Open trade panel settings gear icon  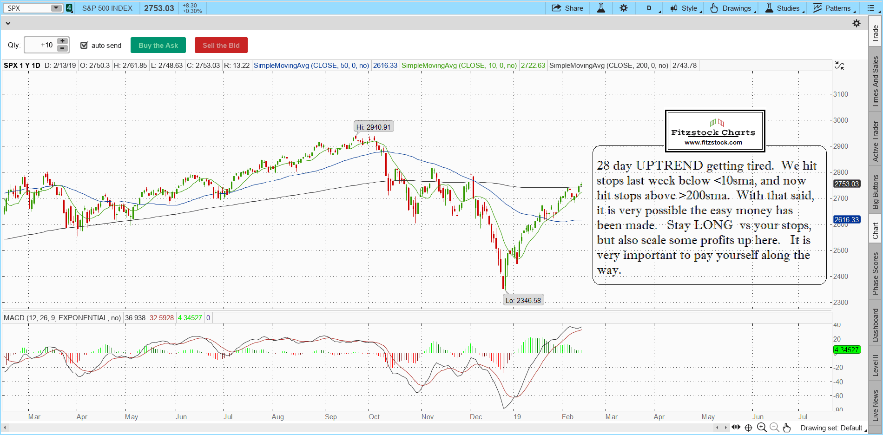pos(857,23)
